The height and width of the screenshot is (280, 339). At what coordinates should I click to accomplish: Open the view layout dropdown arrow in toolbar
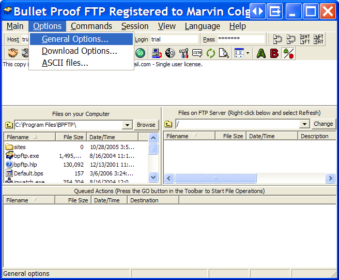point(248,53)
